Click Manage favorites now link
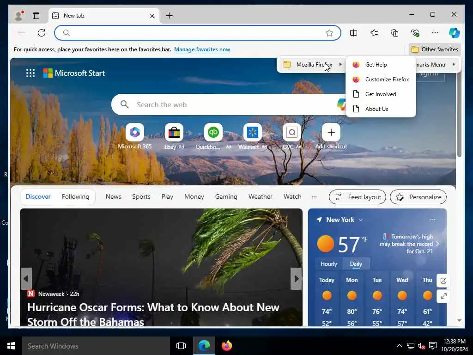This screenshot has width=473, height=355. [x=202, y=49]
